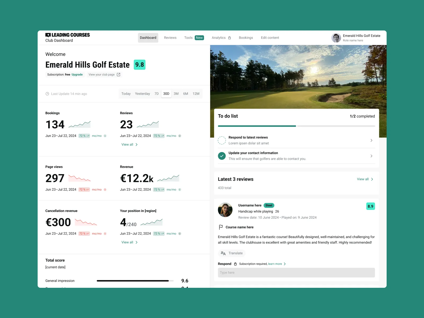Click chevron next to learn more

[x=285, y=264]
